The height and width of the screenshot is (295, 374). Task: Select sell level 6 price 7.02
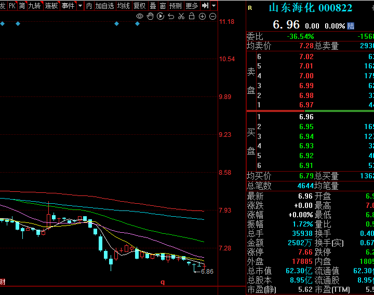pyautogui.click(x=306, y=57)
